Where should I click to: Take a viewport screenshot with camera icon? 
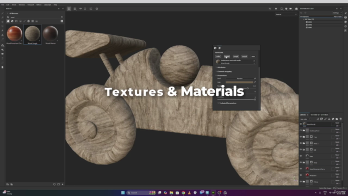296,9
